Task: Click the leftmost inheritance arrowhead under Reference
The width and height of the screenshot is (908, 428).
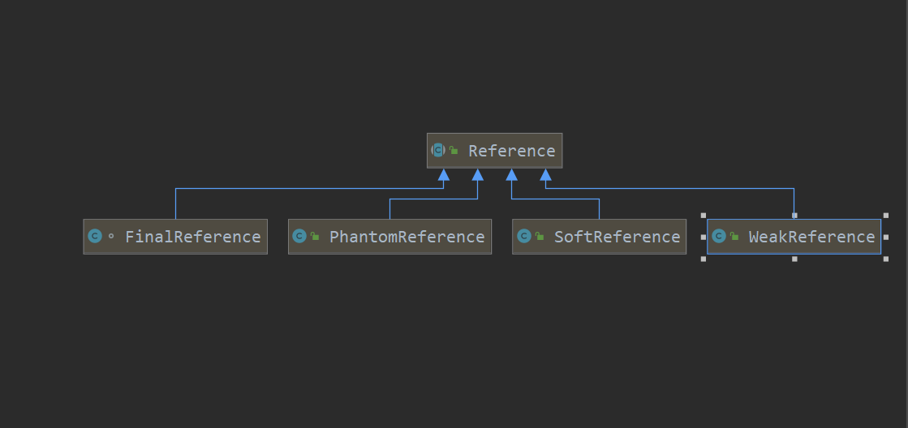Action: [443, 175]
